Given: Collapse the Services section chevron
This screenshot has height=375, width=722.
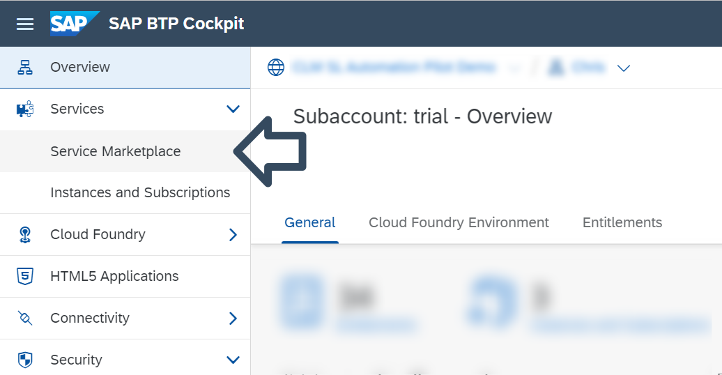Looking at the screenshot, I should tap(233, 109).
